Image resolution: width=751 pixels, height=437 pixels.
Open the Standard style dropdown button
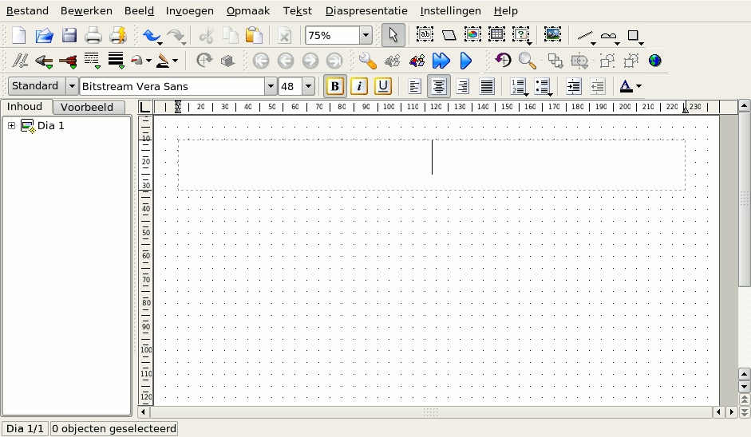(x=72, y=86)
